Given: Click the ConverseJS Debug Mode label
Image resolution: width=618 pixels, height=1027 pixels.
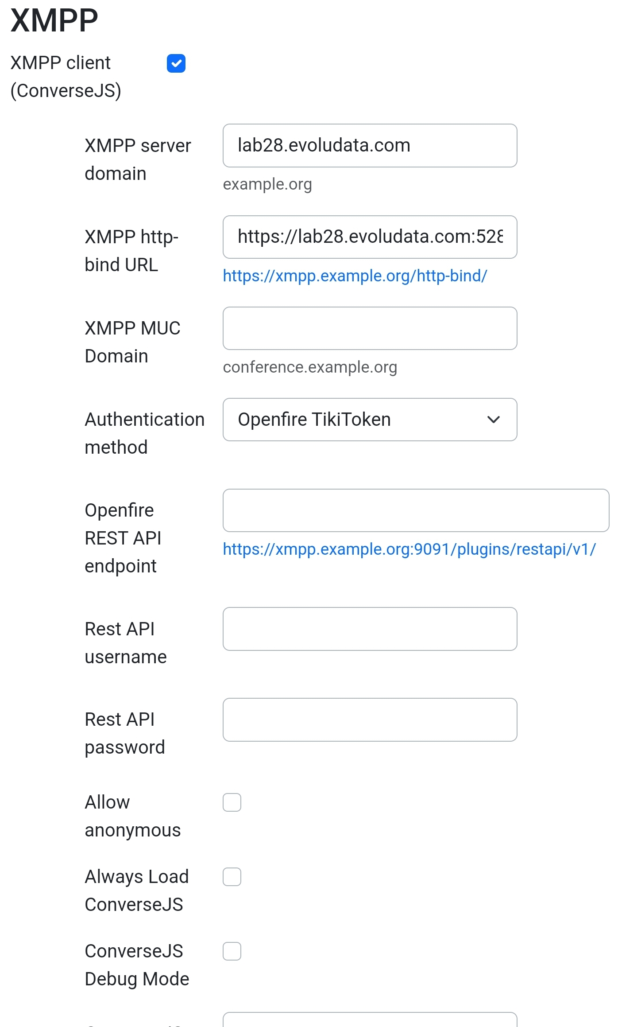Looking at the screenshot, I should tap(137, 965).
